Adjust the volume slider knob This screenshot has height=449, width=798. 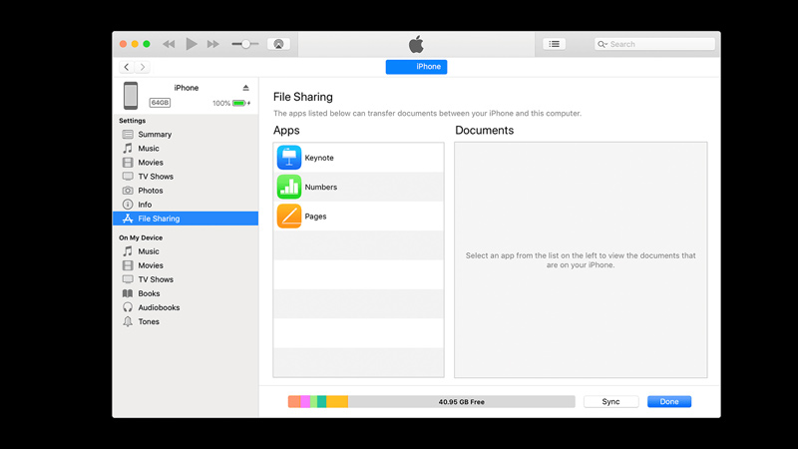[245, 44]
